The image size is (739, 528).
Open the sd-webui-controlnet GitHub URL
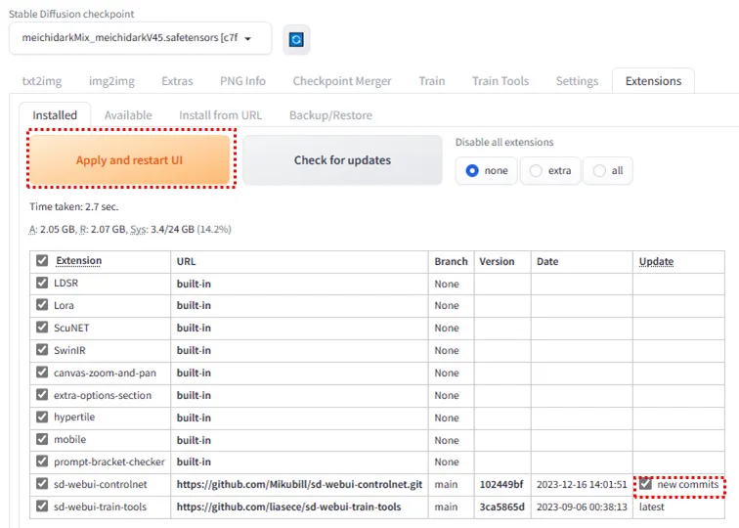click(x=299, y=484)
